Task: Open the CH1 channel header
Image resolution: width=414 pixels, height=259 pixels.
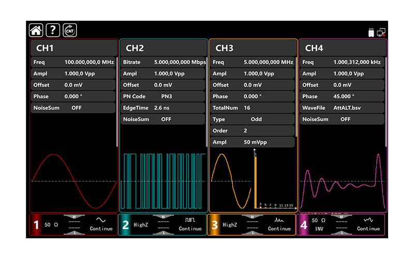Action: coord(73,48)
